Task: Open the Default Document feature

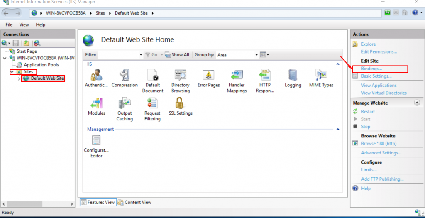Action: tap(153, 75)
